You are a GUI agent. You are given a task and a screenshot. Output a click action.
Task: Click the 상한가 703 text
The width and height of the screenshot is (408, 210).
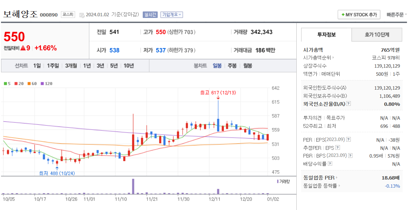click(x=182, y=32)
